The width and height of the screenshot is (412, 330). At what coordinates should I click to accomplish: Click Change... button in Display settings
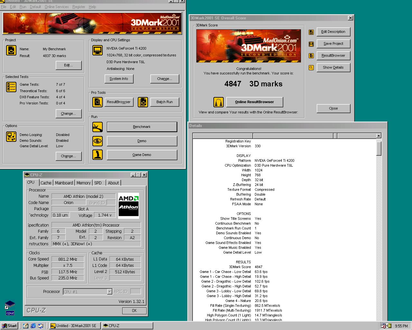[x=164, y=79]
